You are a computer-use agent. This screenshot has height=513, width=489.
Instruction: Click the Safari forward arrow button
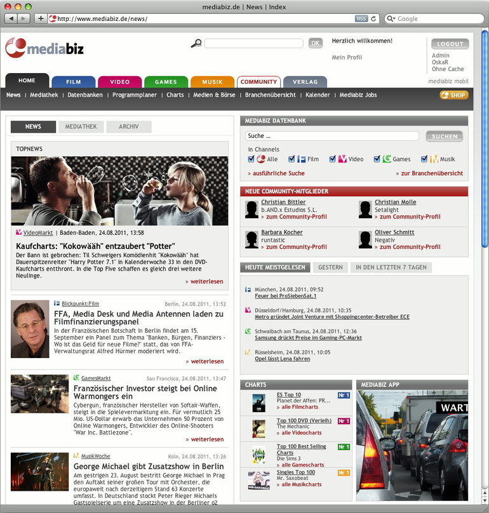[x=23, y=18]
